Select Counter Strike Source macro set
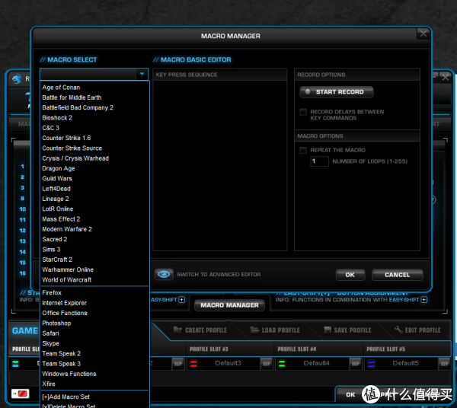This screenshot has height=408, width=457. pyautogui.click(x=72, y=148)
